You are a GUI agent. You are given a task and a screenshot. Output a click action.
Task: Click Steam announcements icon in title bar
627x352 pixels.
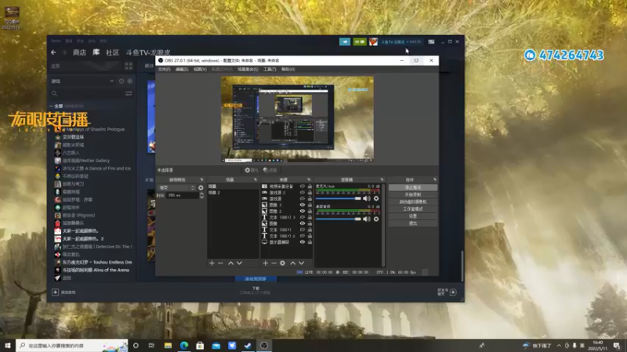tap(345, 41)
